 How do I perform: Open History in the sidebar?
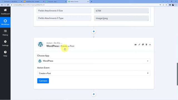pyautogui.click(x=5, y=33)
